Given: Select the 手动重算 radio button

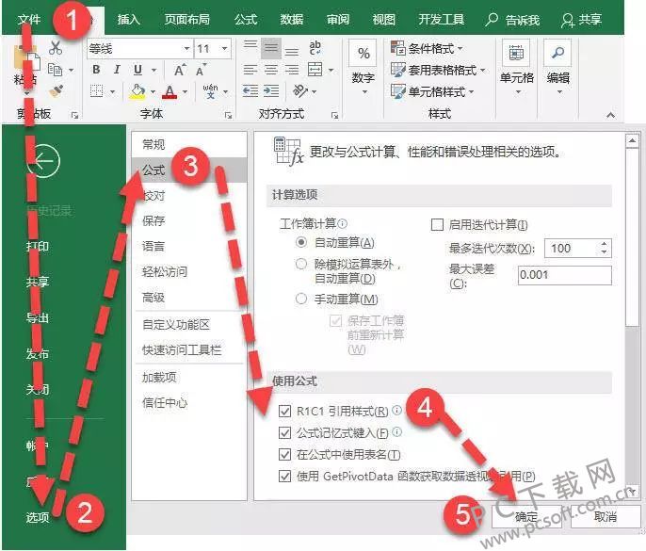Looking at the screenshot, I should point(301,299).
